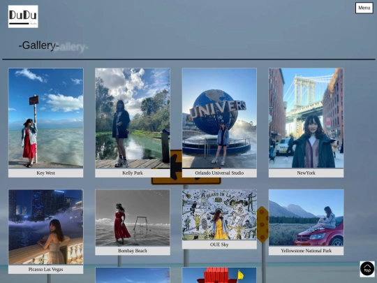This screenshot has width=377, height=283.
Task: Click the Key West caption
Action: tap(46, 173)
